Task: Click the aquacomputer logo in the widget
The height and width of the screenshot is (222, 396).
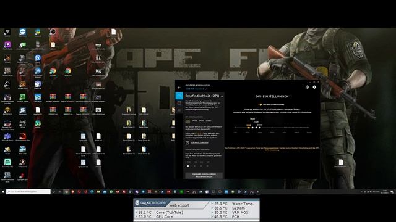Action: (151, 203)
